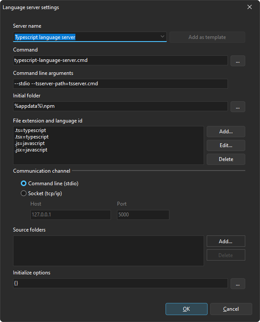Click Edit... for file extension list
260x322 pixels.
[226, 145]
